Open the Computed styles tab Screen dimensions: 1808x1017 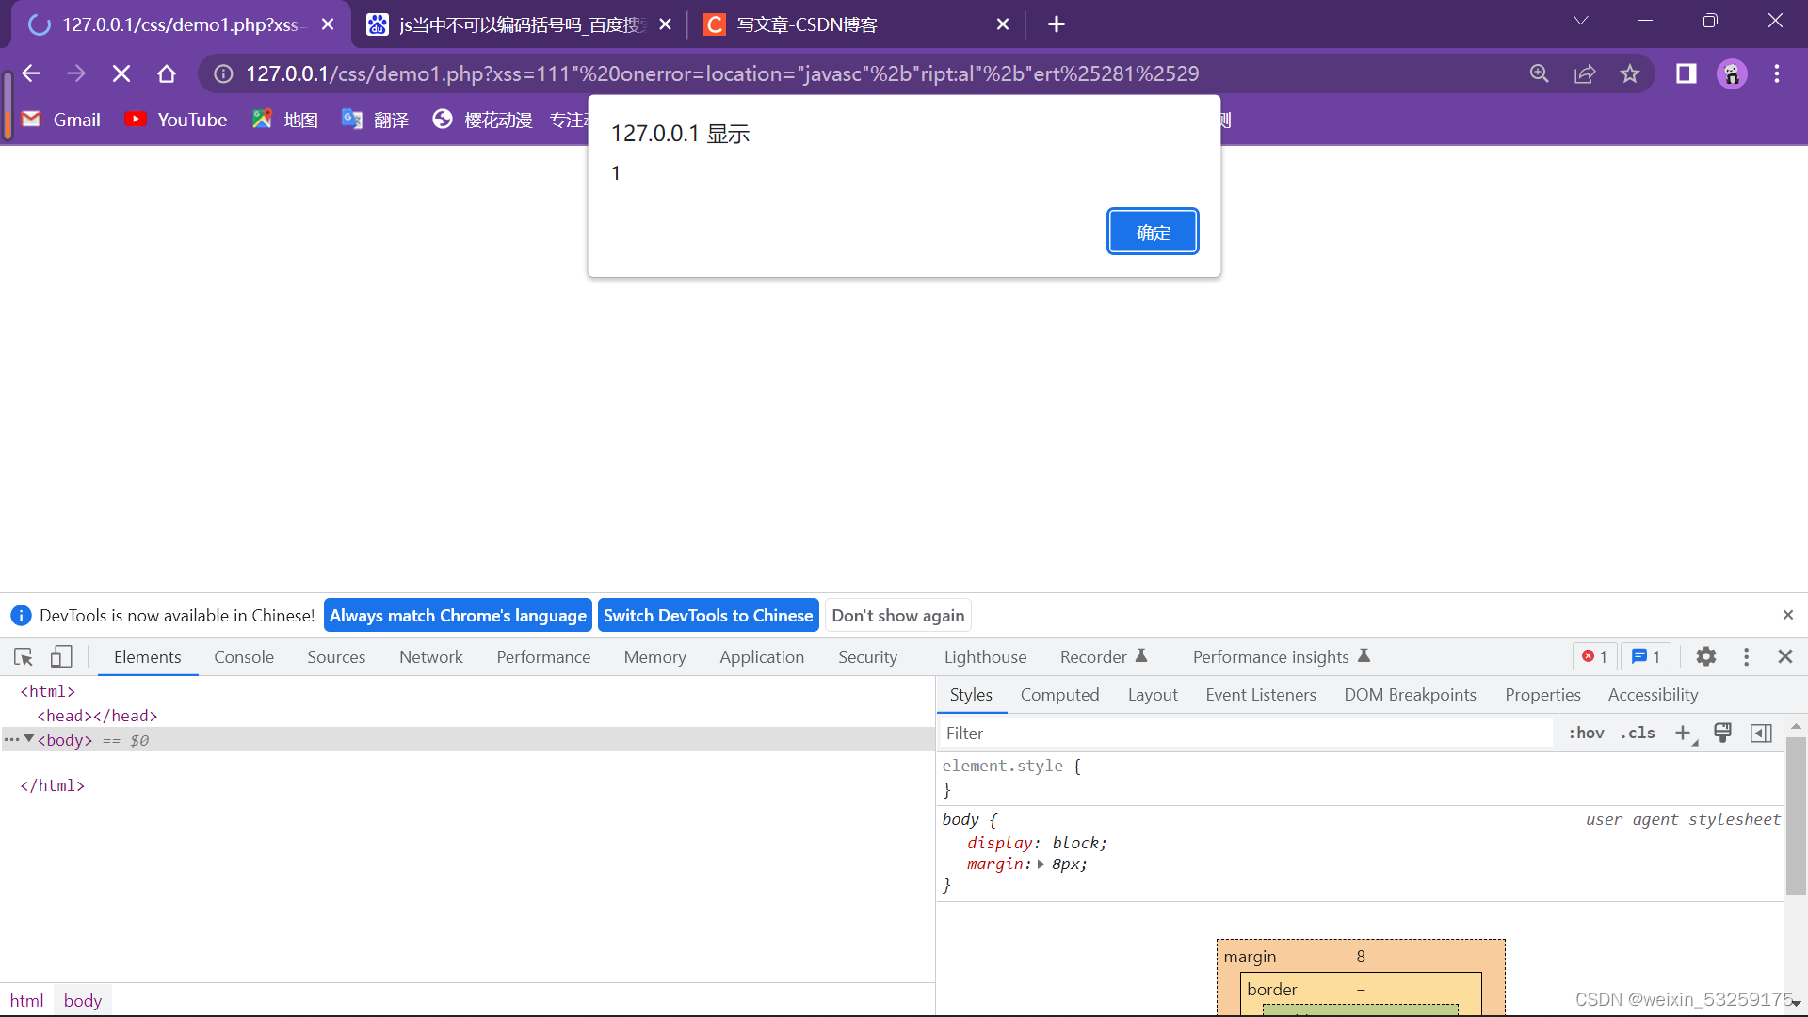coord(1060,695)
